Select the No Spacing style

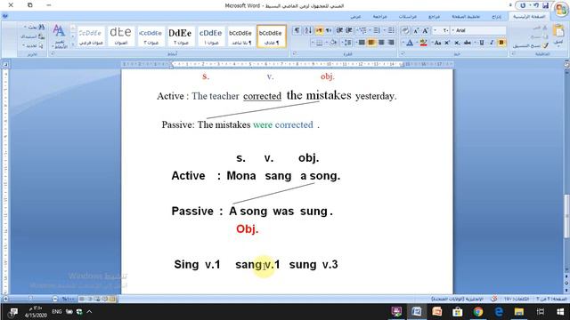(240, 36)
